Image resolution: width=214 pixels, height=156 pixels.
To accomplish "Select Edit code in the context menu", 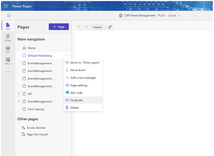I will pyautogui.click(x=83, y=93).
